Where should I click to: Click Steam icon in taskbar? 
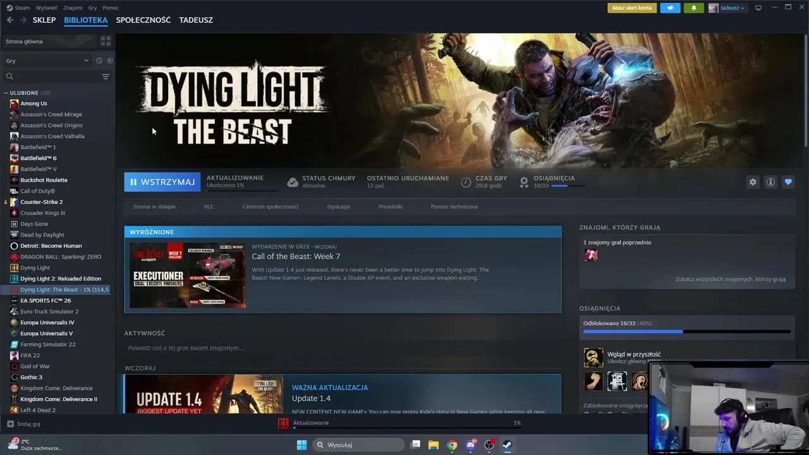[507, 445]
